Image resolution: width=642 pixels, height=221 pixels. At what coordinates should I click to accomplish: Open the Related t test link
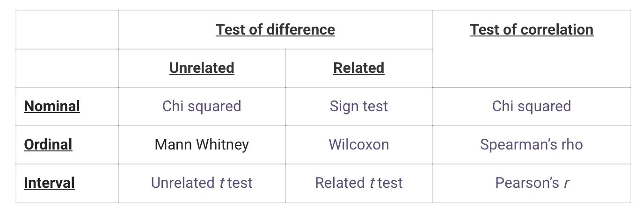pos(359,183)
